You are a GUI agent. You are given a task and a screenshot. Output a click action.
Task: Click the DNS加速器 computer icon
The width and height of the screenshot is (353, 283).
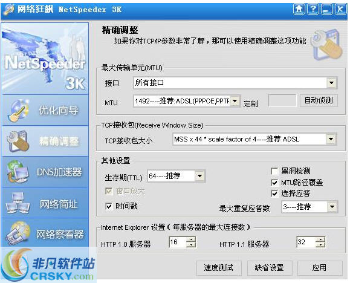pos(18,172)
